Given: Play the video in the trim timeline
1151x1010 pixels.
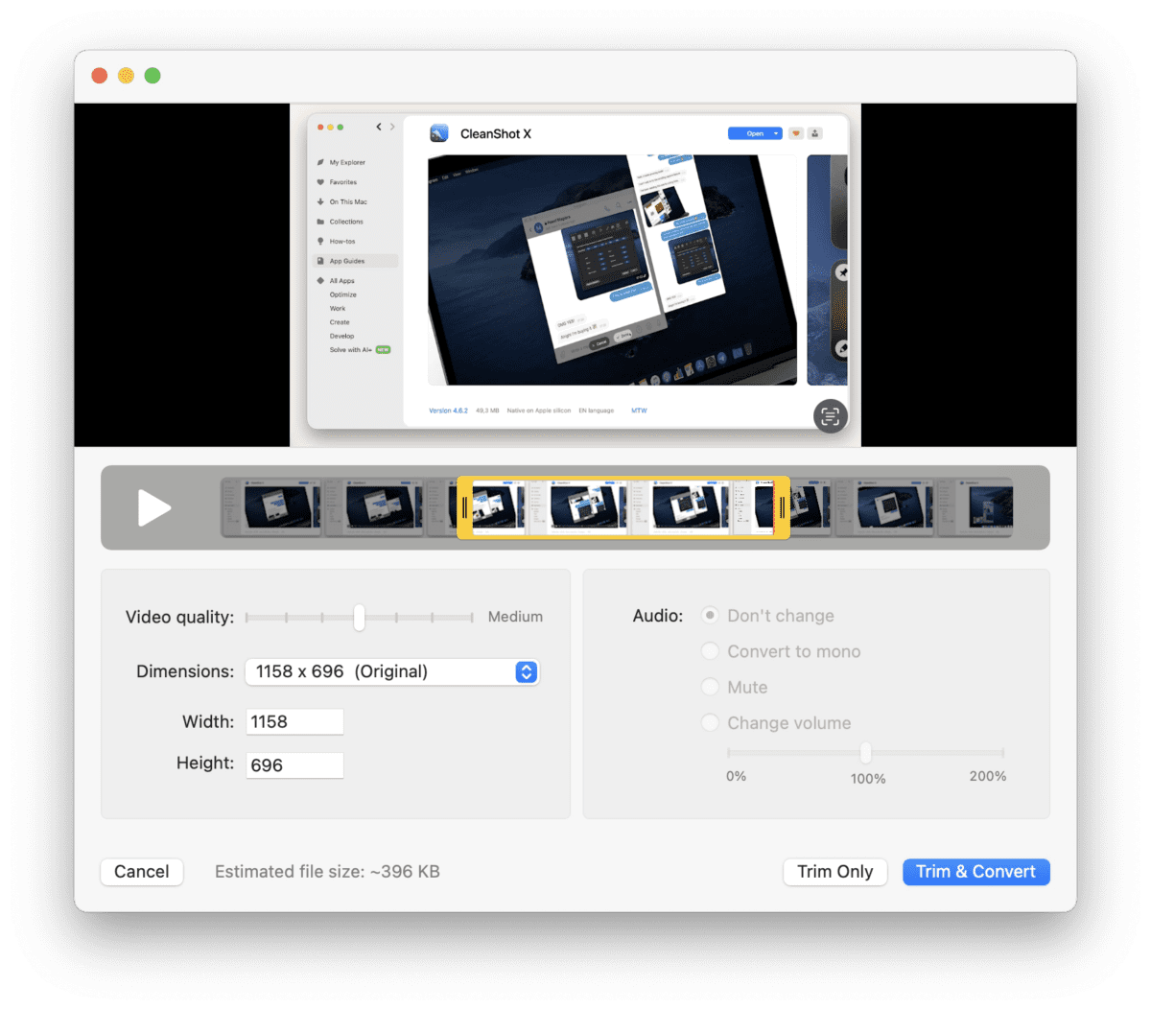Looking at the screenshot, I should coord(153,507).
